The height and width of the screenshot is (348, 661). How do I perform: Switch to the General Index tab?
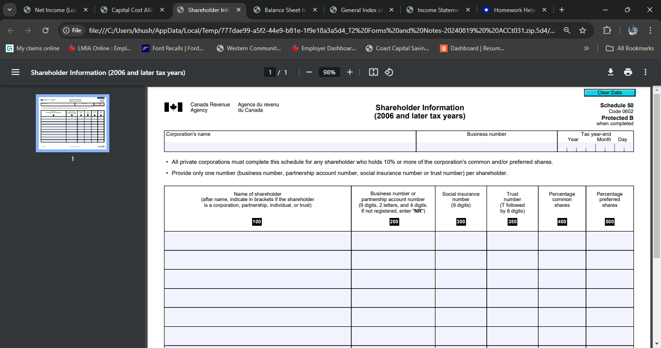361,10
